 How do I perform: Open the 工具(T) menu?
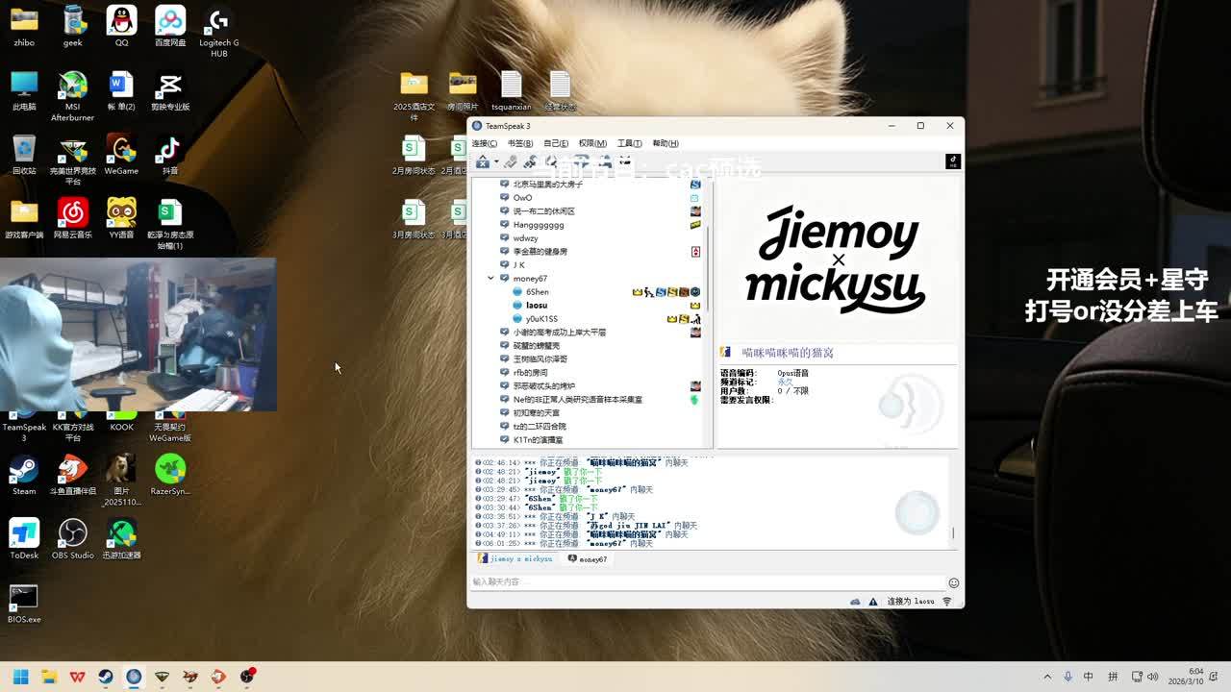point(629,143)
